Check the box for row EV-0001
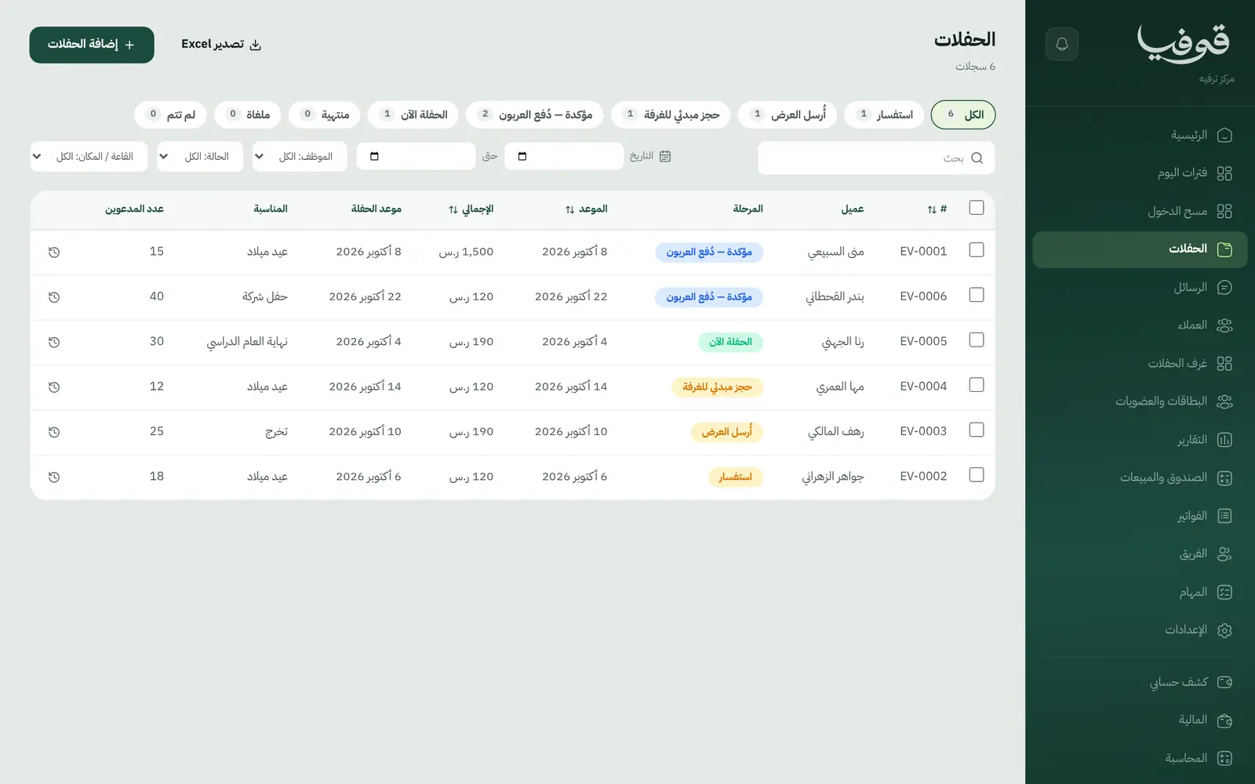1255x784 pixels. 977,250
